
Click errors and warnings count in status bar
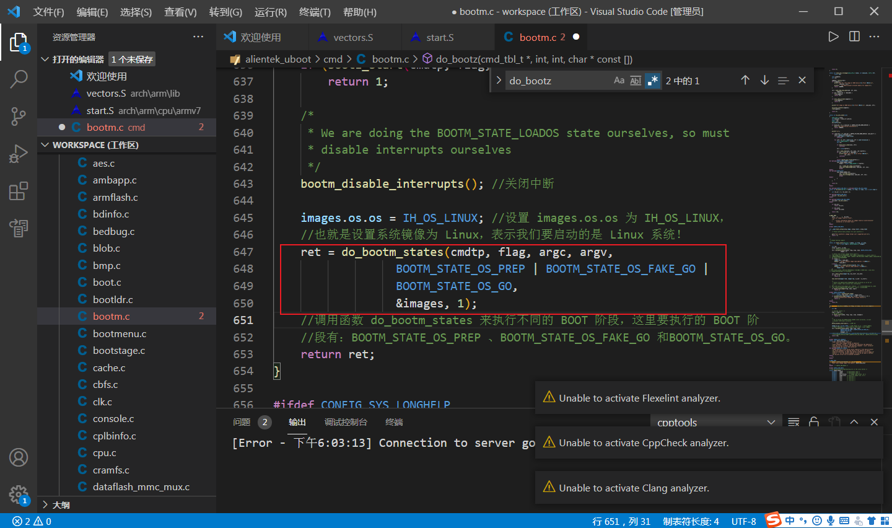pos(32,521)
